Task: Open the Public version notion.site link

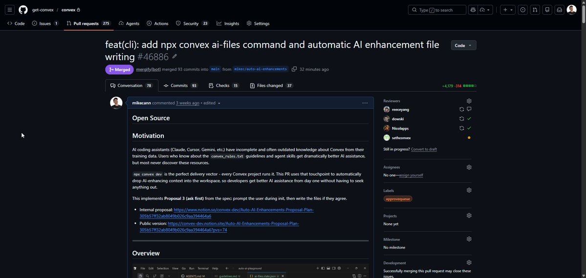Action: click(219, 226)
